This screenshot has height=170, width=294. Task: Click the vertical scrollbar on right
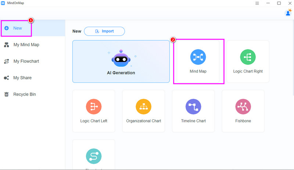293,58
